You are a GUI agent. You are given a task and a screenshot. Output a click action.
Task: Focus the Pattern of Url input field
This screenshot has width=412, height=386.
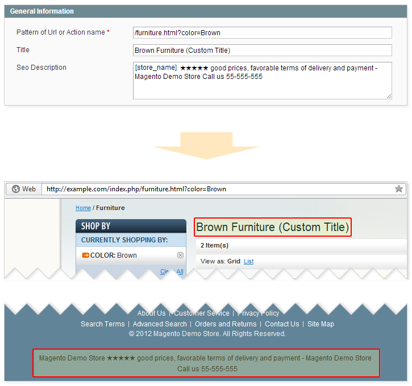coord(262,32)
